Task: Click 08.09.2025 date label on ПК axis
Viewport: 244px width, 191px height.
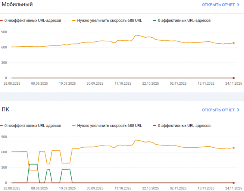Action: (x=39, y=189)
